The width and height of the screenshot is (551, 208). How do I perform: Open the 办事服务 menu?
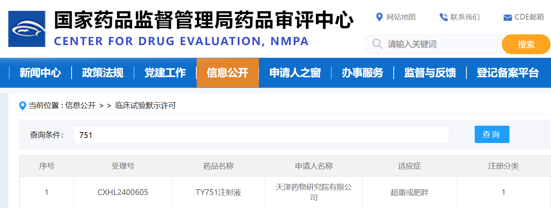pyautogui.click(x=362, y=73)
